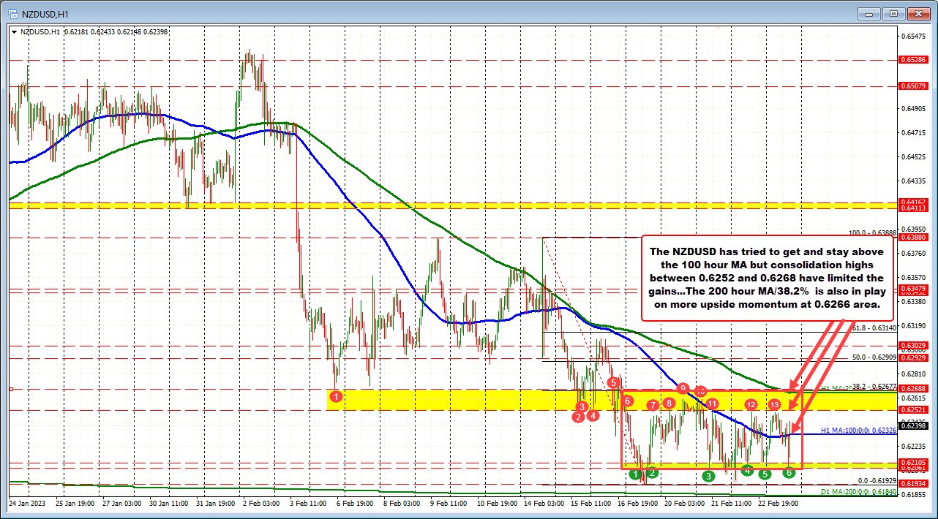Image resolution: width=938 pixels, height=519 pixels.
Task: Click the 0.65475 price axis value
Action: [x=913, y=36]
